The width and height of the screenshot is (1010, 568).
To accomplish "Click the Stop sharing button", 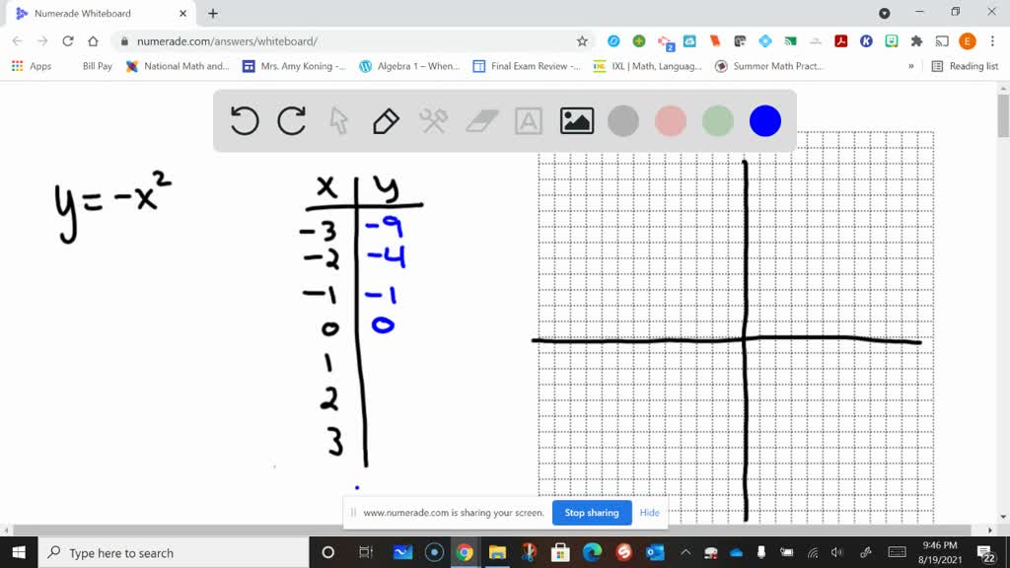I will 591,513.
